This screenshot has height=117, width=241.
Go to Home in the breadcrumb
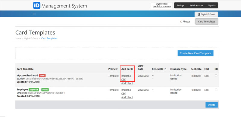(18, 38)
